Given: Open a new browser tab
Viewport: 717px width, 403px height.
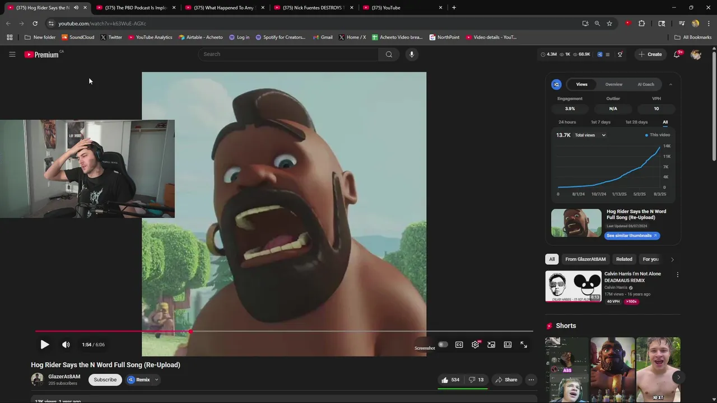Looking at the screenshot, I should pos(454,8).
